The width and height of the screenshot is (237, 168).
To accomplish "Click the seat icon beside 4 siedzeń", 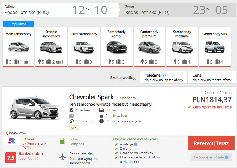I will click(x=71, y=110).
